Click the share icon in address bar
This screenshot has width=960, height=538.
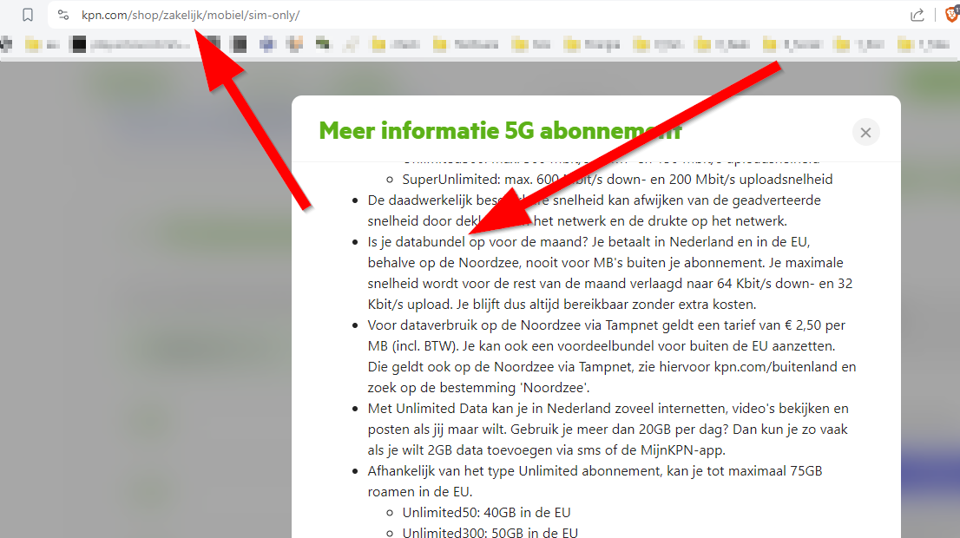point(917,16)
